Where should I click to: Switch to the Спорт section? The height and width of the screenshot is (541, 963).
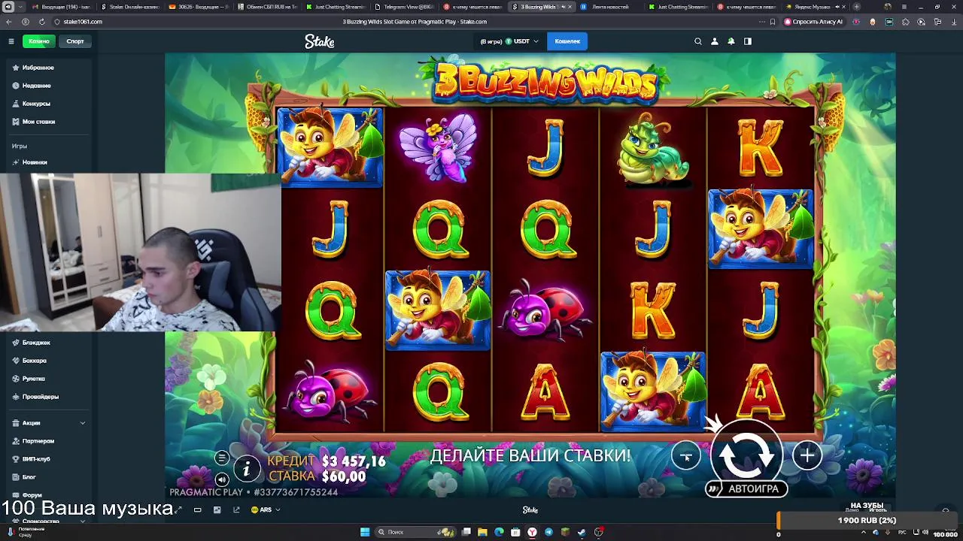[75, 41]
